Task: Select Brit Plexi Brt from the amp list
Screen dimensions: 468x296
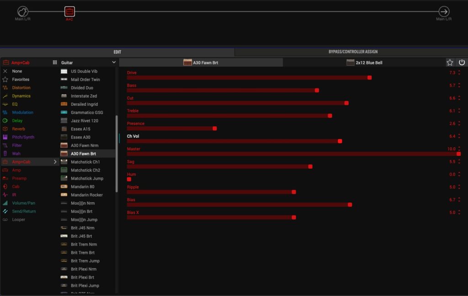Action: coord(83,277)
